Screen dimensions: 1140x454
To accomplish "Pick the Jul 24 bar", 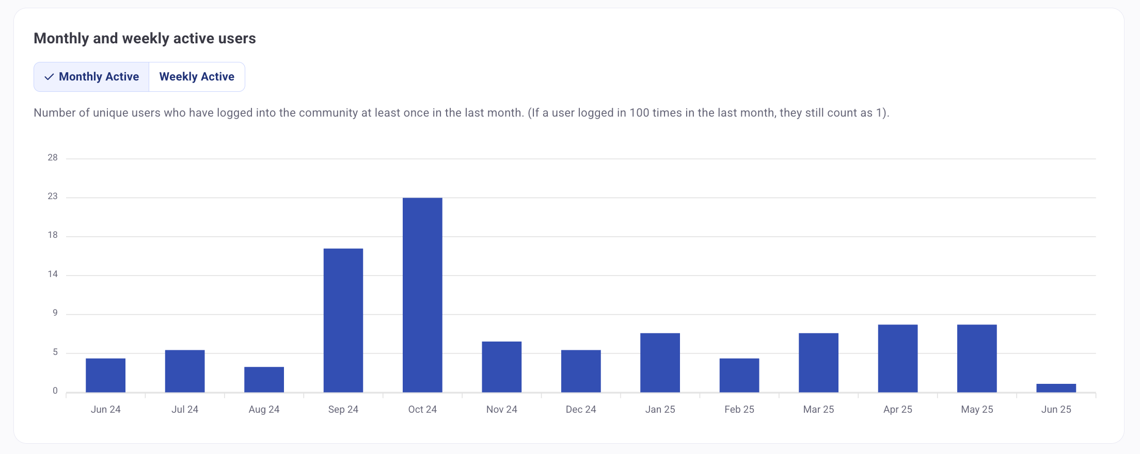I will 185,371.
